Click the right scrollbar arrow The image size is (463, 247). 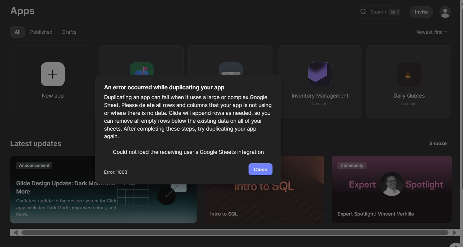click(454, 233)
